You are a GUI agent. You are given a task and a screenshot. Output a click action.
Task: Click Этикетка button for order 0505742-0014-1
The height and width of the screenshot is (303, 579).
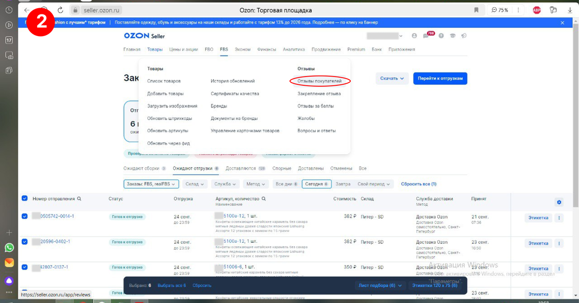point(538,218)
